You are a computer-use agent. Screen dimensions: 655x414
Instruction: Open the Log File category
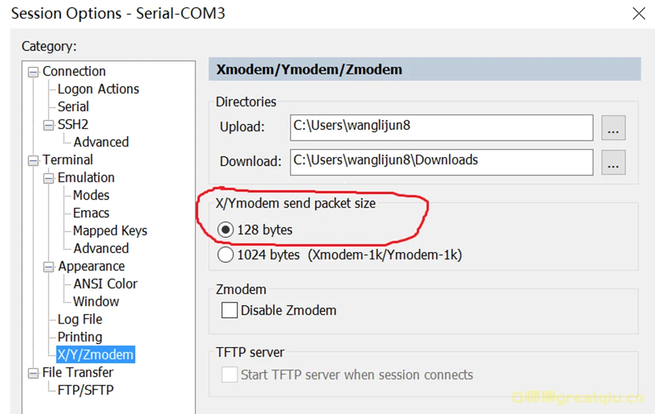pyautogui.click(x=80, y=320)
